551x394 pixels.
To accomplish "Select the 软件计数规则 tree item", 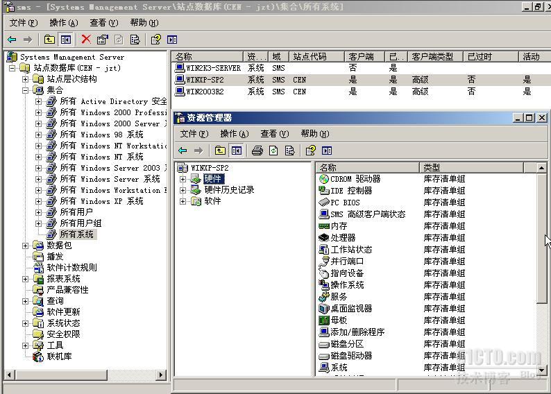I will 71,268.
